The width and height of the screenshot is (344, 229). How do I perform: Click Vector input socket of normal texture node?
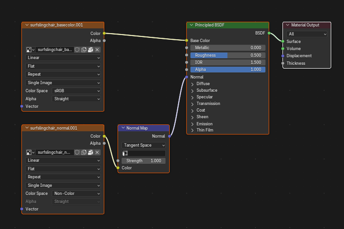tap(22, 209)
